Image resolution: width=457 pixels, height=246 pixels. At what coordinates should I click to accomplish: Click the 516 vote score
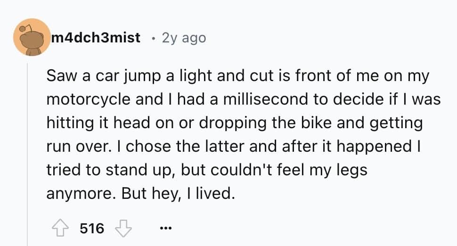click(x=92, y=229)
